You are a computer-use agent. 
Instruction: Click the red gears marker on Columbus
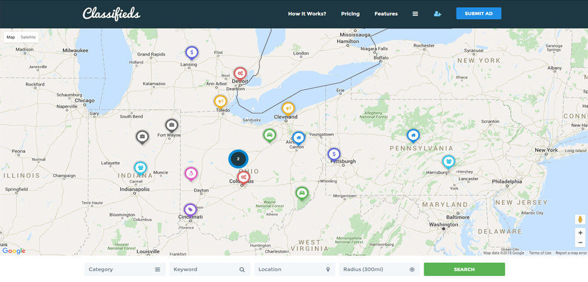point(244,177)
